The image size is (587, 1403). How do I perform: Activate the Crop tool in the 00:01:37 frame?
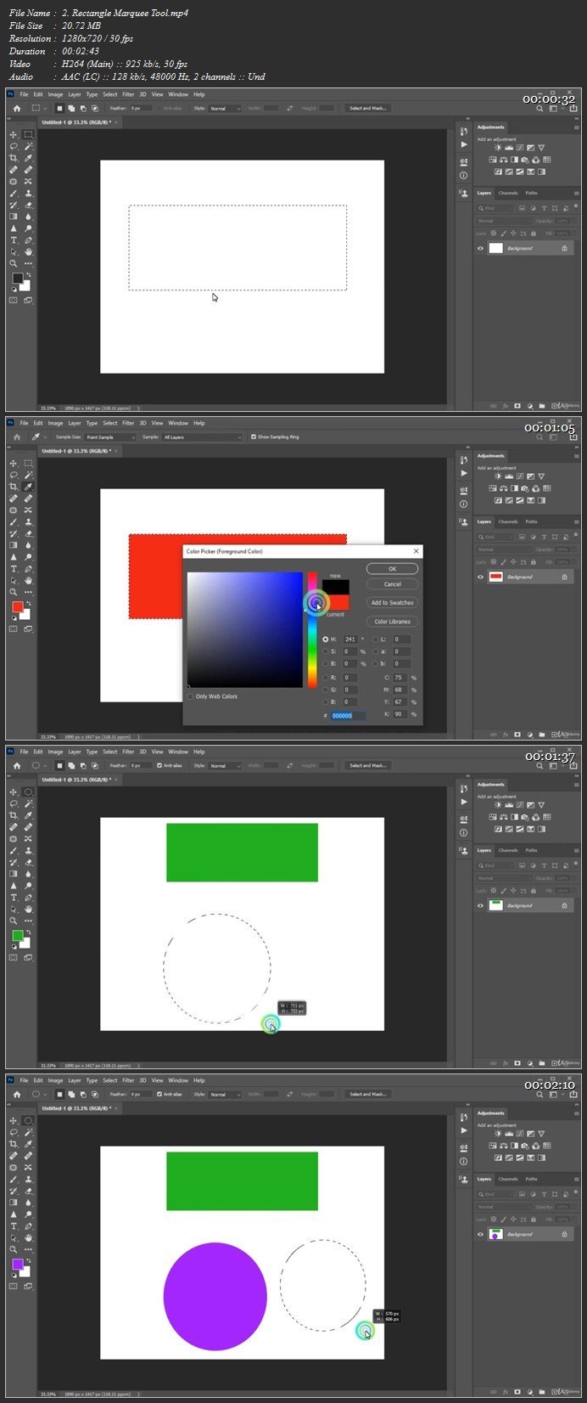[14, 815]
